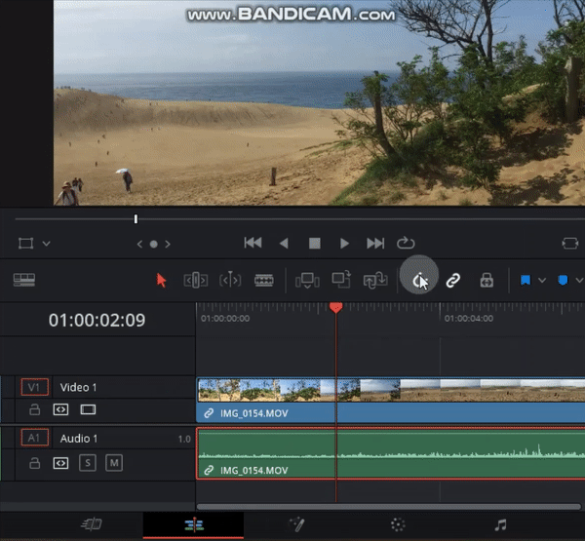Open the Timeline View Options icon
The height and width of the screenshot is (541, 585).
tap(24, 280)
